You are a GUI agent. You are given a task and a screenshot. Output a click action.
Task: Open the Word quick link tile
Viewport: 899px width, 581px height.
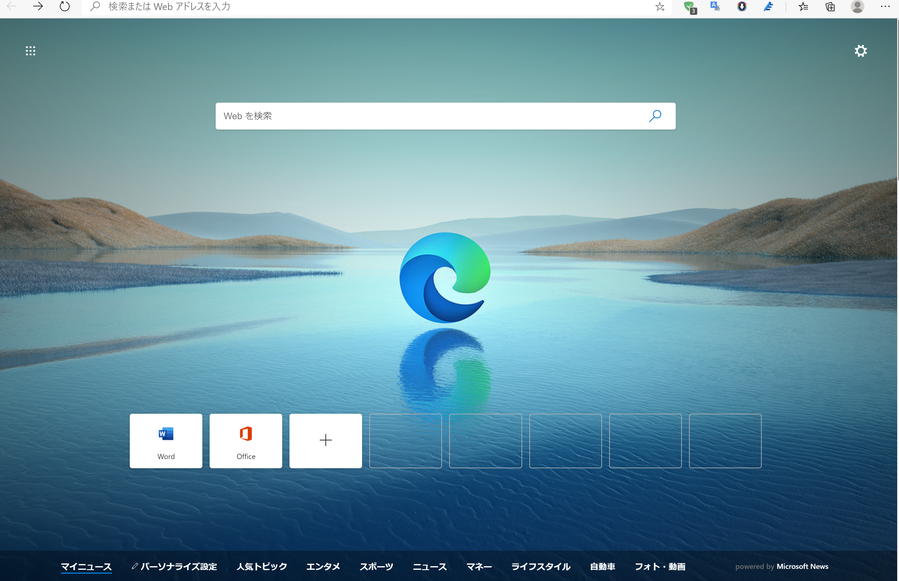pyautogui.click(x=166, y=441)
